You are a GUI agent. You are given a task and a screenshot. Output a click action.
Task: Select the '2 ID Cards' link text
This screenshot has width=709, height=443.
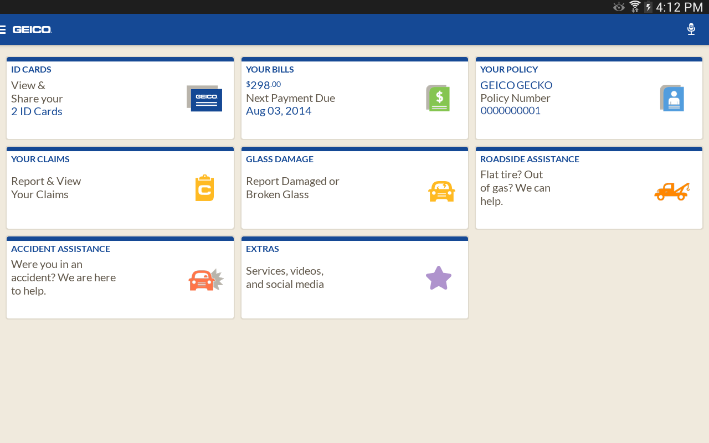[x=37, y=111]
